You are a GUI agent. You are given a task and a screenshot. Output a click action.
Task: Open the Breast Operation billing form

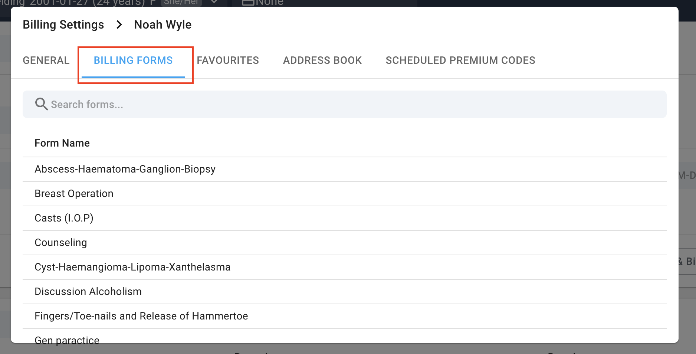point(74,193)
